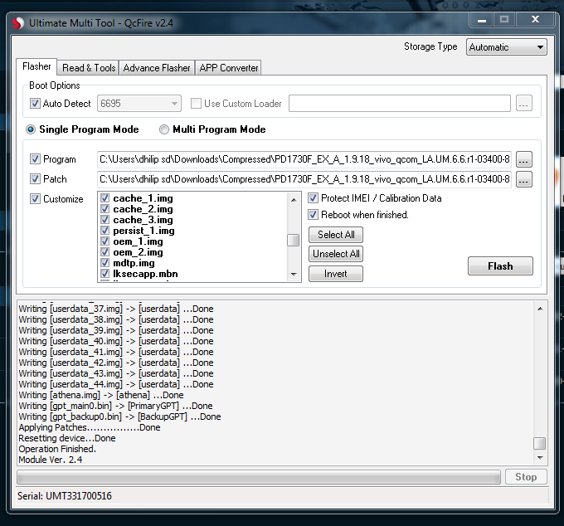564x526 pixels.
Task: Click the Select All button
Action: pyautogui.click(x=336, y=235)
